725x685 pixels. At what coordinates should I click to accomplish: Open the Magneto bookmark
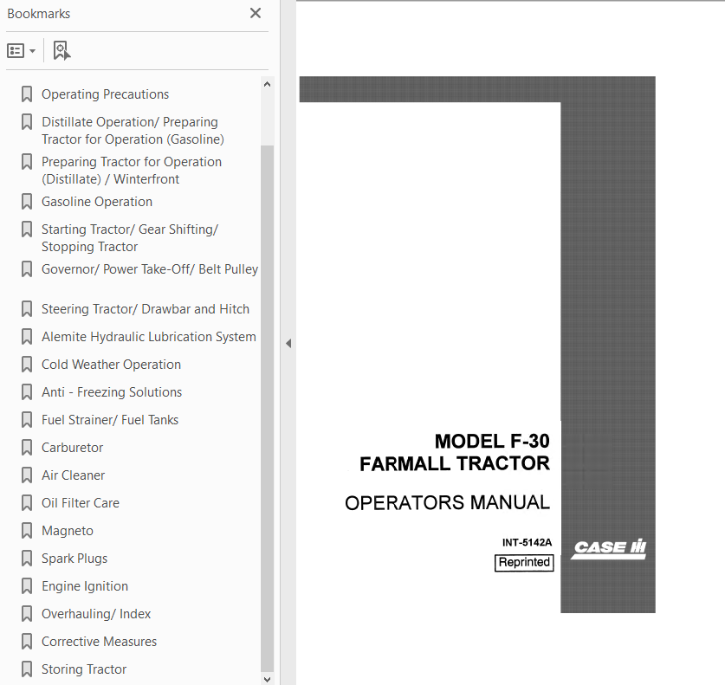click(x=67, y=531)
